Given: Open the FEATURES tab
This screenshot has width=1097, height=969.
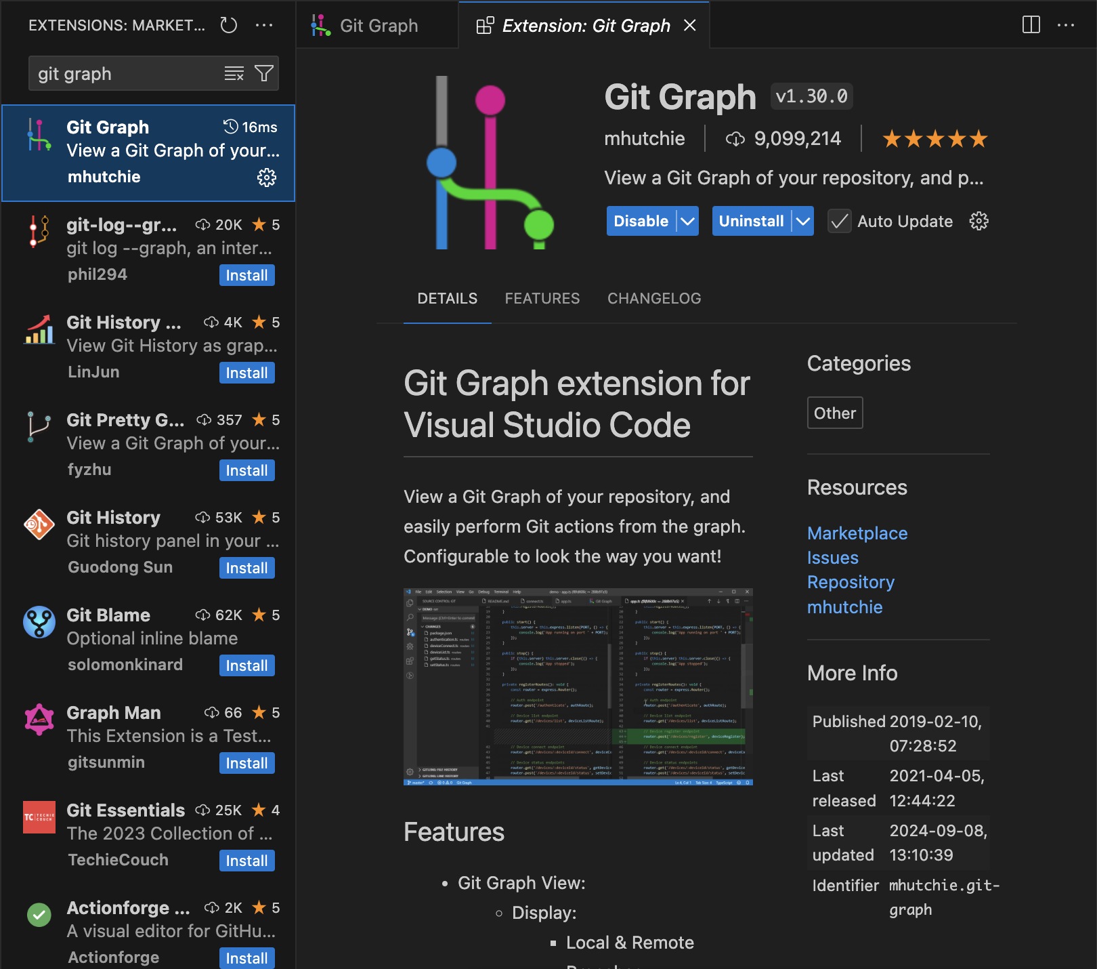Looking at the screenshot, I should coord(542,298).
